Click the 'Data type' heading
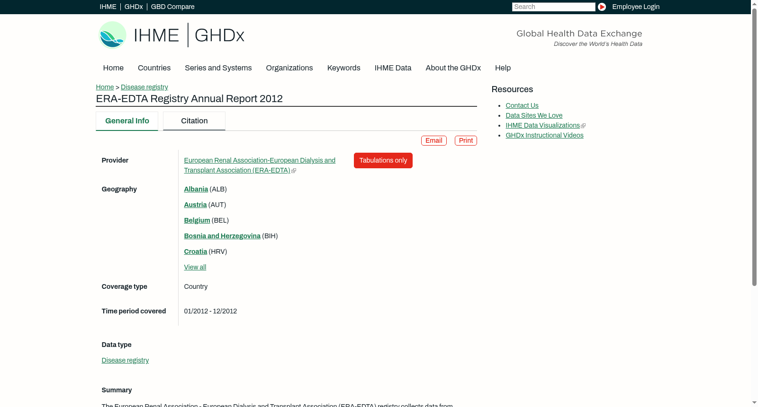758x407 pixels. pyautogui.click(x=117, y=345)
